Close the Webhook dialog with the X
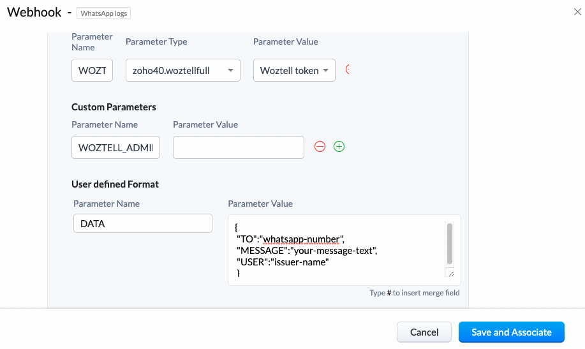This screenshot has height=349, width=585. pos(577,11)
